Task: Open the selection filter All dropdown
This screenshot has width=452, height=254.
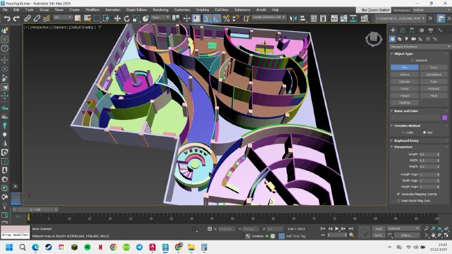Action: pos(62,17)
